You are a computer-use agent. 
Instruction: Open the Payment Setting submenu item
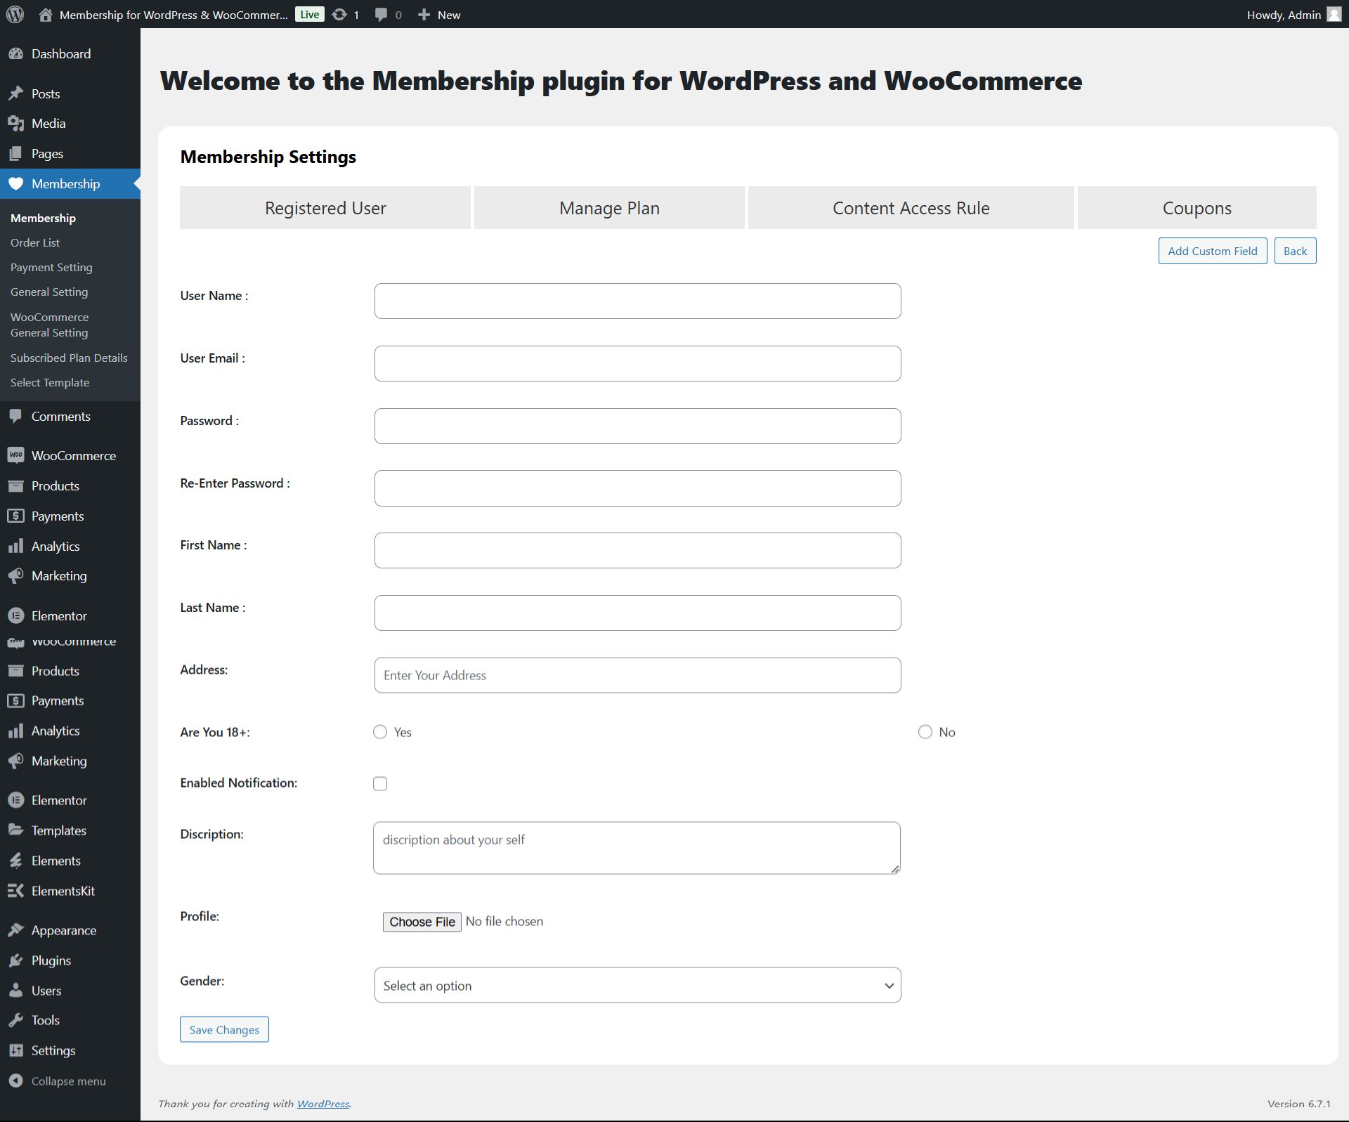(x=51, y=268)
